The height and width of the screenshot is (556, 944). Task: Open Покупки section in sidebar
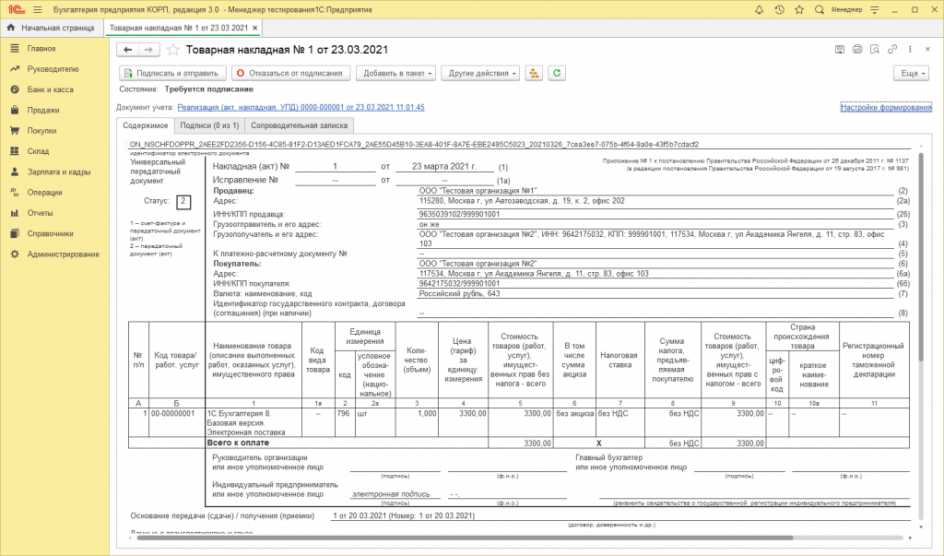(41, 131)
